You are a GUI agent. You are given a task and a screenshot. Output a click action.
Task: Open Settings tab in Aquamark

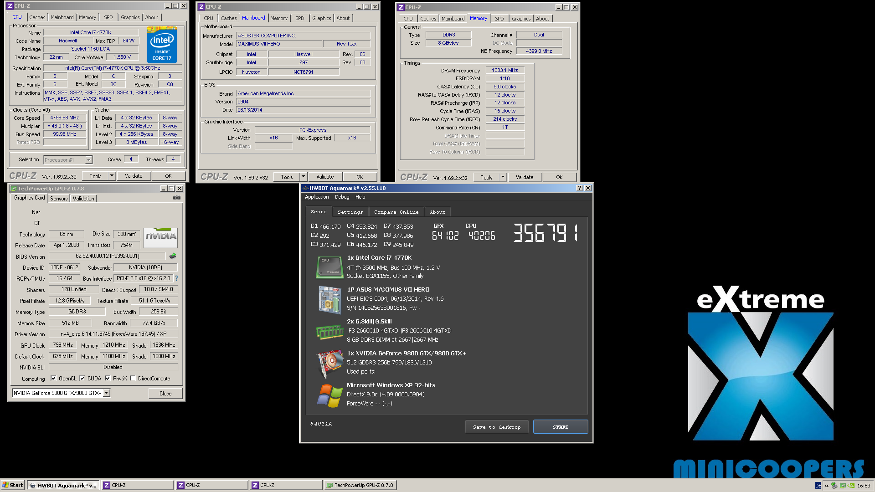[350, 212]
